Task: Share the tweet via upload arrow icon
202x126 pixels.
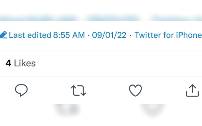Action: (192, 90)
